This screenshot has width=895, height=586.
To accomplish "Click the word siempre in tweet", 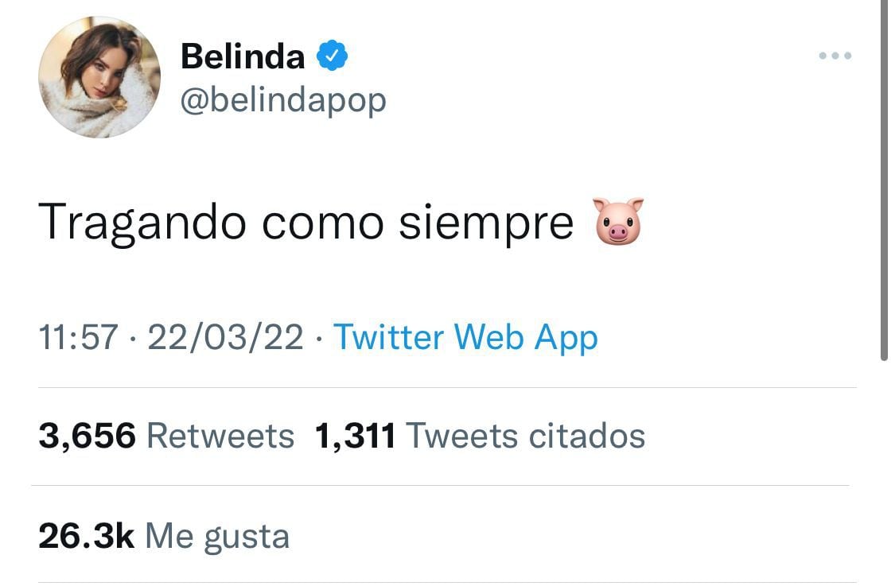I will [x=486, y=223].
